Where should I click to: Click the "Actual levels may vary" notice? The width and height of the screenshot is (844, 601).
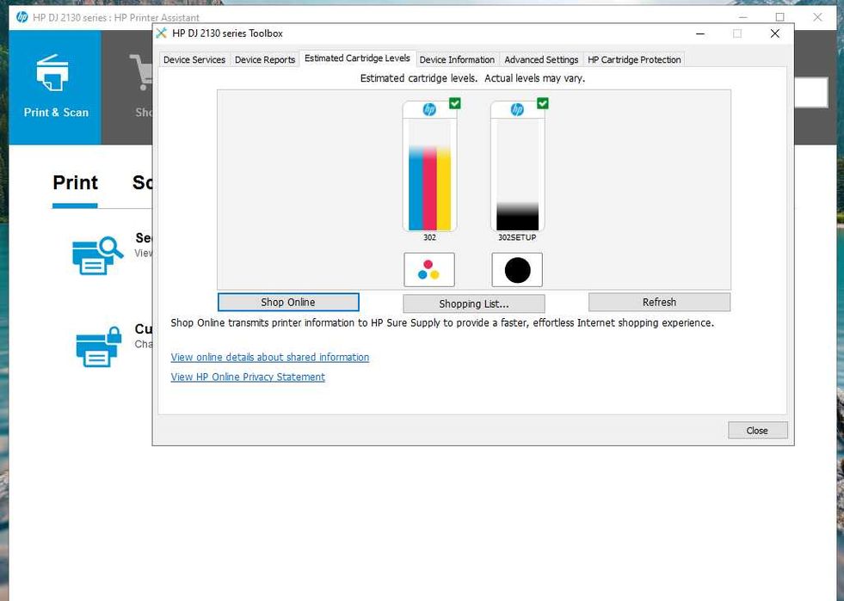[x=534, y=78]
